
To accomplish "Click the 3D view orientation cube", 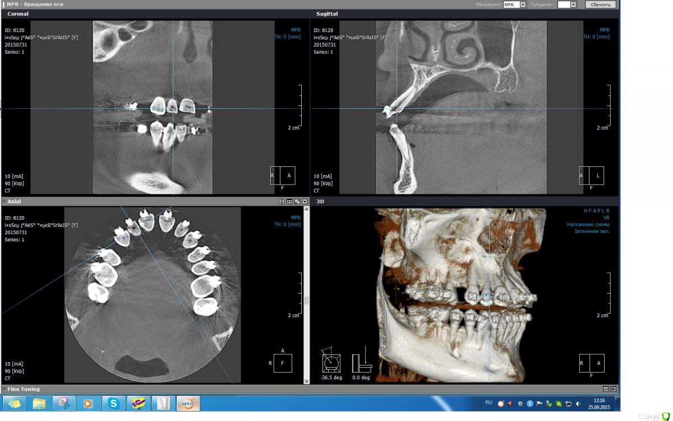I will [592, 363].
